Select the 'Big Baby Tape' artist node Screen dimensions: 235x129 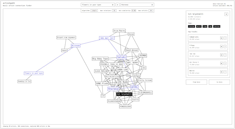tap(100, 59)
